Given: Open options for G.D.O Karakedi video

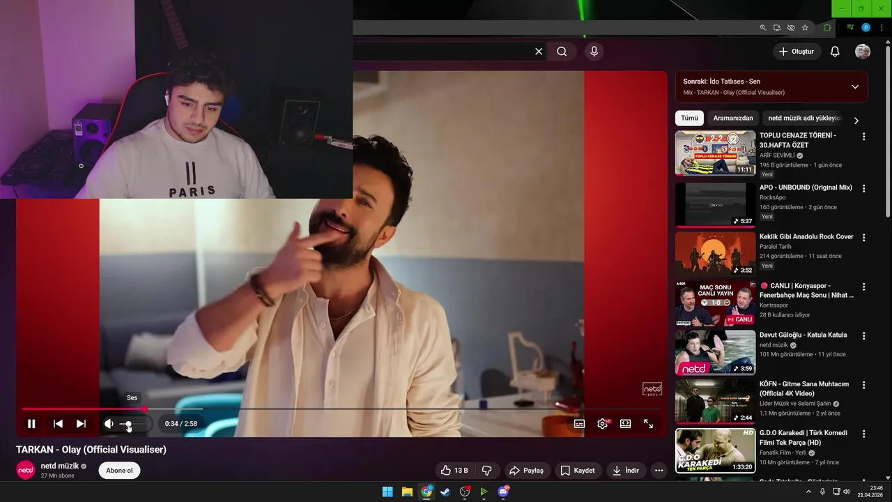Looking at the screenshot, I should click(864, 434).
